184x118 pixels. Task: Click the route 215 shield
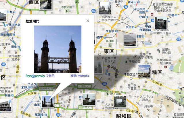[x=179, y=40]
